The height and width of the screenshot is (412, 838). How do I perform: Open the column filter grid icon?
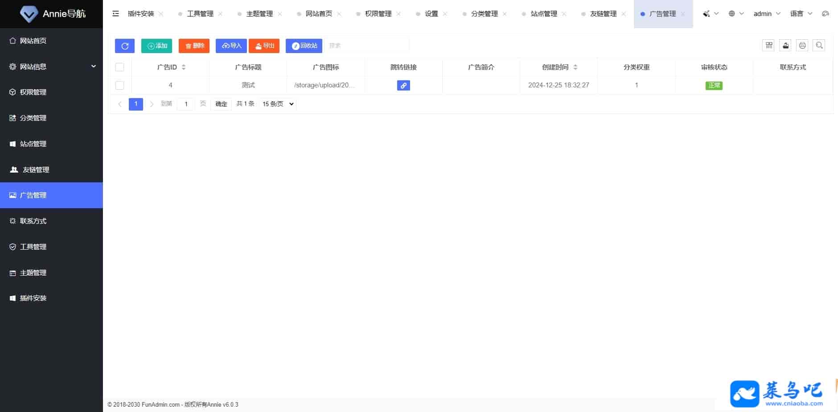tap(768, 45)
